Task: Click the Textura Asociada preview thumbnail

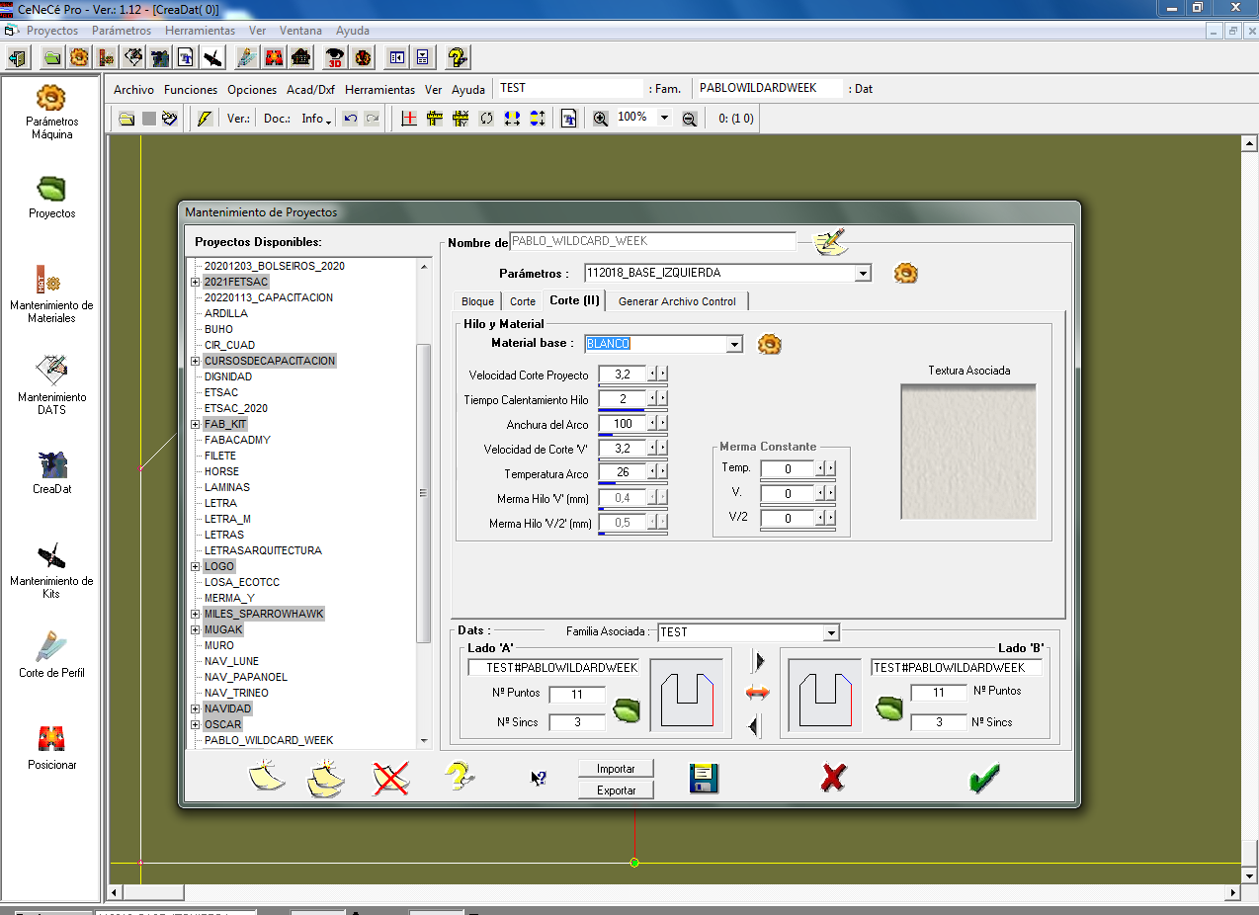Action: (x=968, y=452)
